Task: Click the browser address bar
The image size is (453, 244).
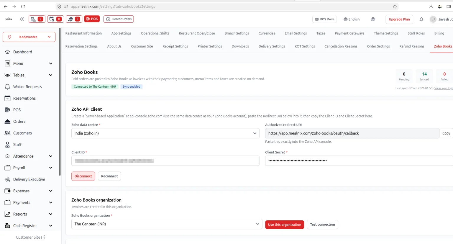Action: point(227,6)
